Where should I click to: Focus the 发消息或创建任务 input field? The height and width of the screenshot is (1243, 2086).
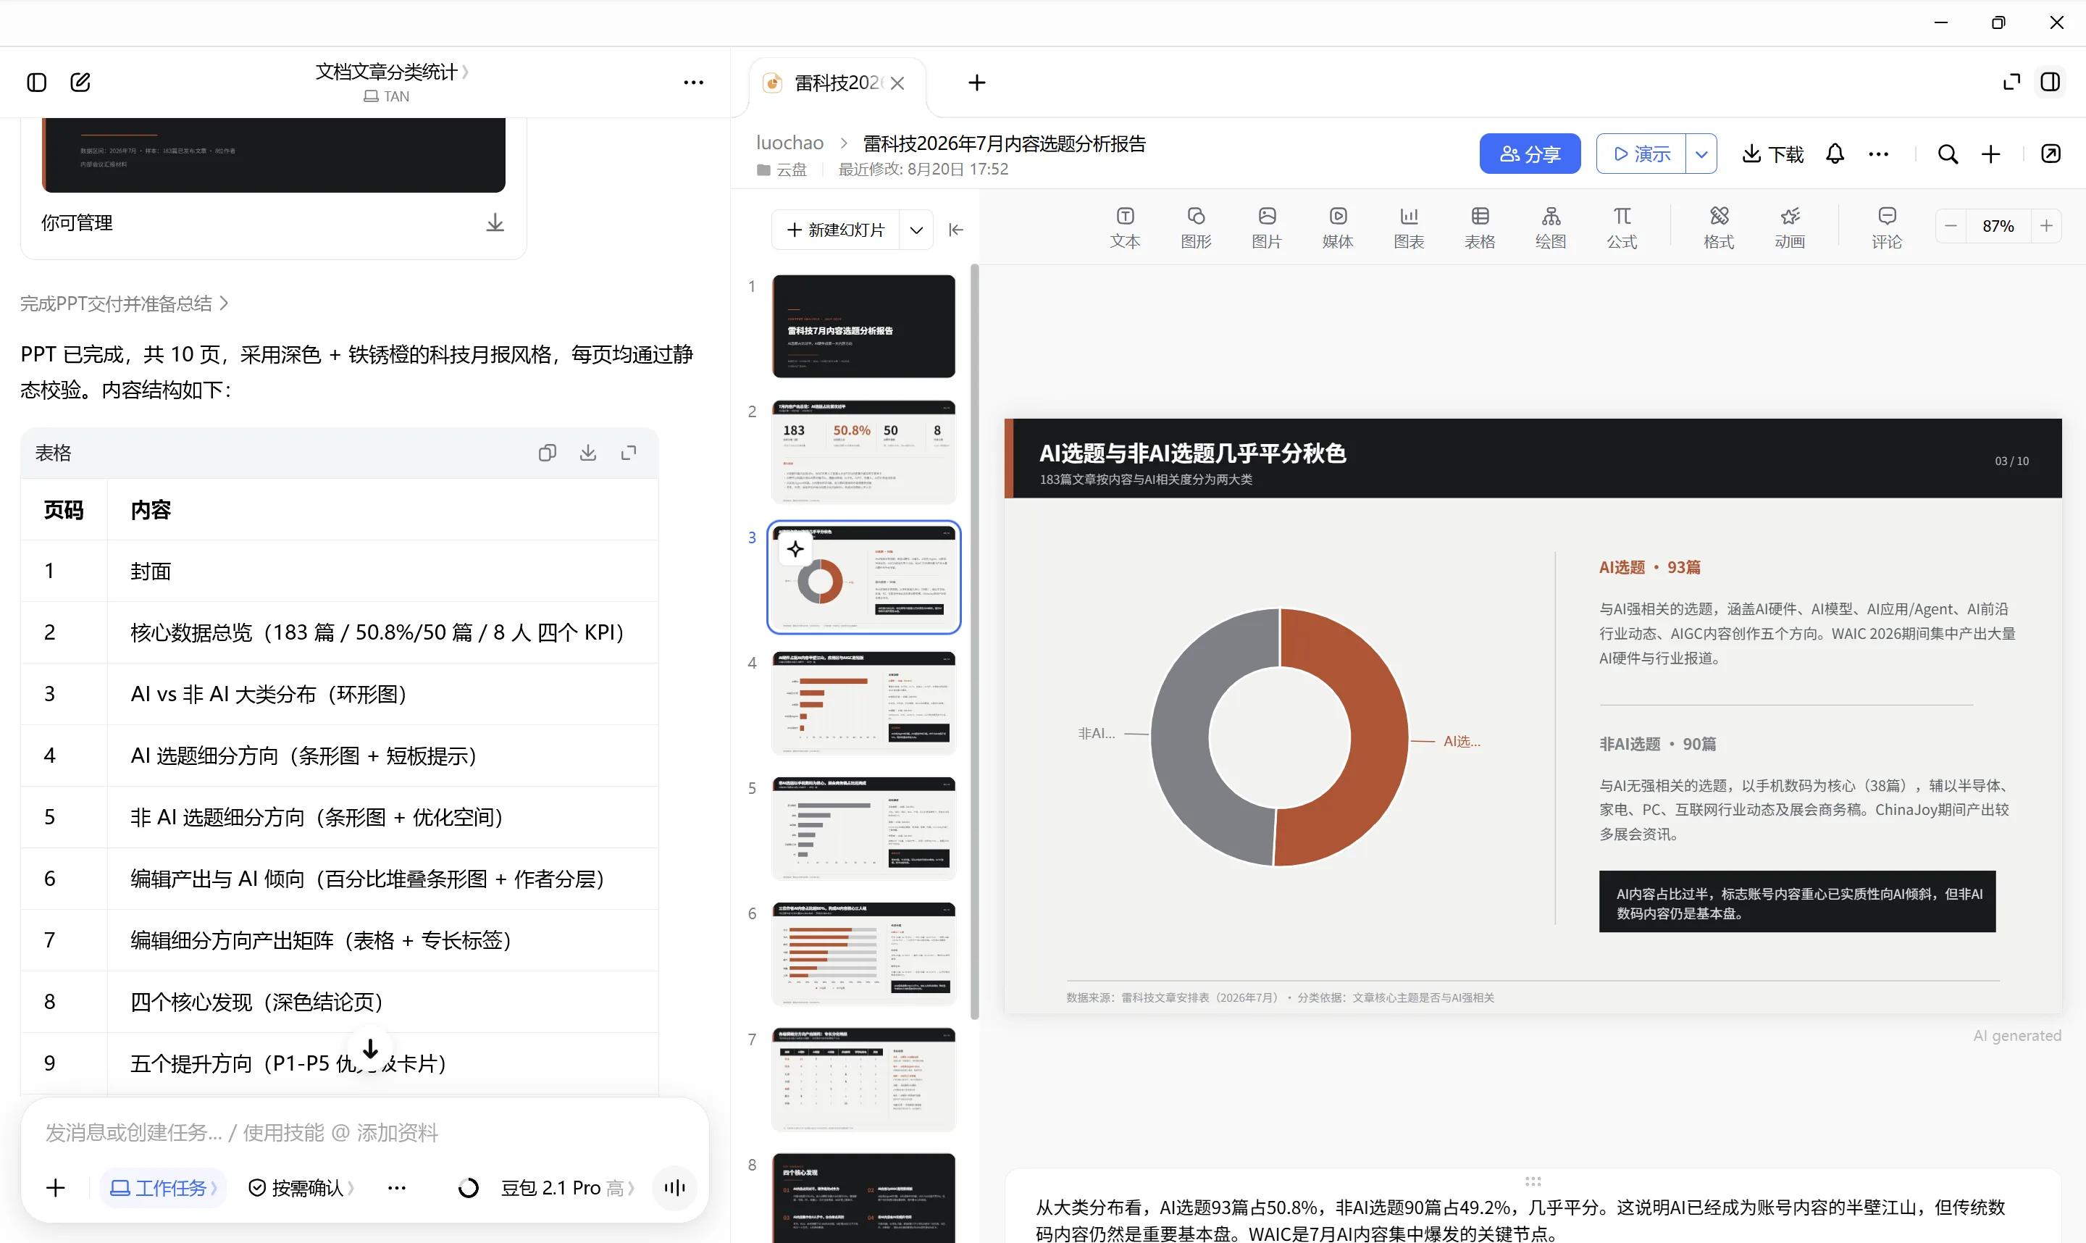pos(364,1132)
